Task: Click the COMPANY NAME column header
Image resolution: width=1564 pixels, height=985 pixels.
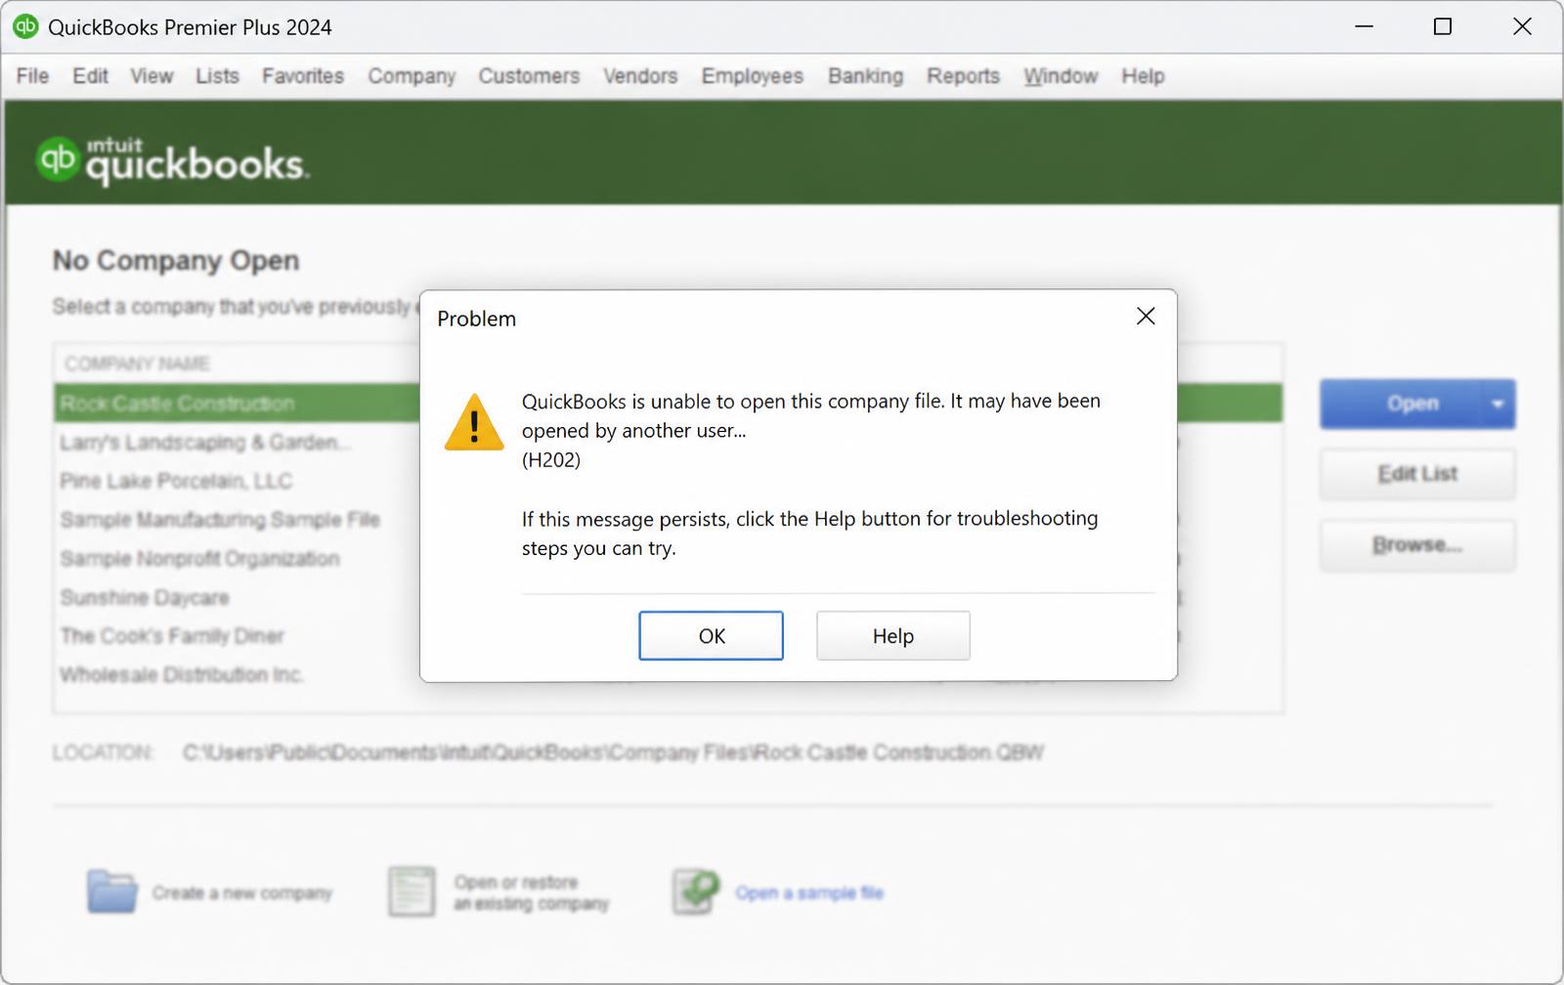Action: (x=137, y=364)
